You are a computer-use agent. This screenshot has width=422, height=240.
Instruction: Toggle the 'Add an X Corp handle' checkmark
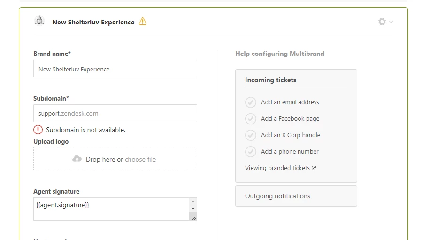pyautogui.click(x=251, y=135)
